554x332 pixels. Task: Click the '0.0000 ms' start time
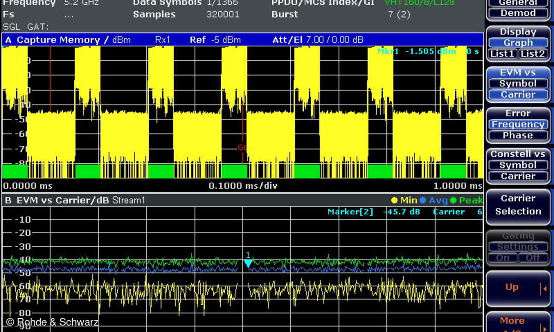pos(28,186)
